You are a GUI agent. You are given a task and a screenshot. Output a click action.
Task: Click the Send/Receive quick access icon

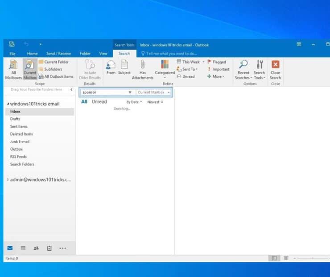[12, 44]
